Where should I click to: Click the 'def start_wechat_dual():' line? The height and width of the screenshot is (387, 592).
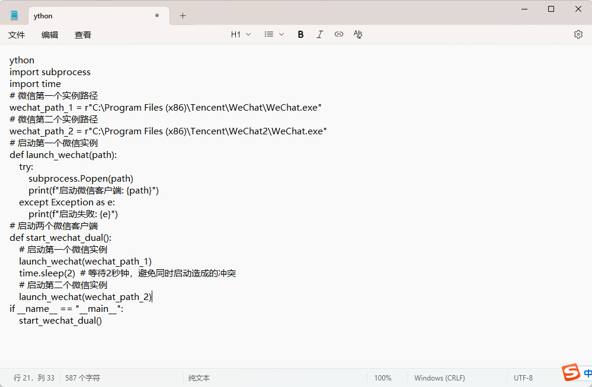point(60,238)
